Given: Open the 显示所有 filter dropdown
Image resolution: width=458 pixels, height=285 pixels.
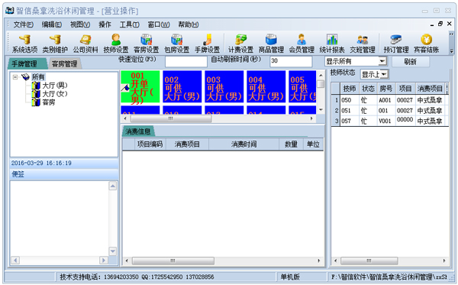Looking at the screenshot, I should click(382, 61).
